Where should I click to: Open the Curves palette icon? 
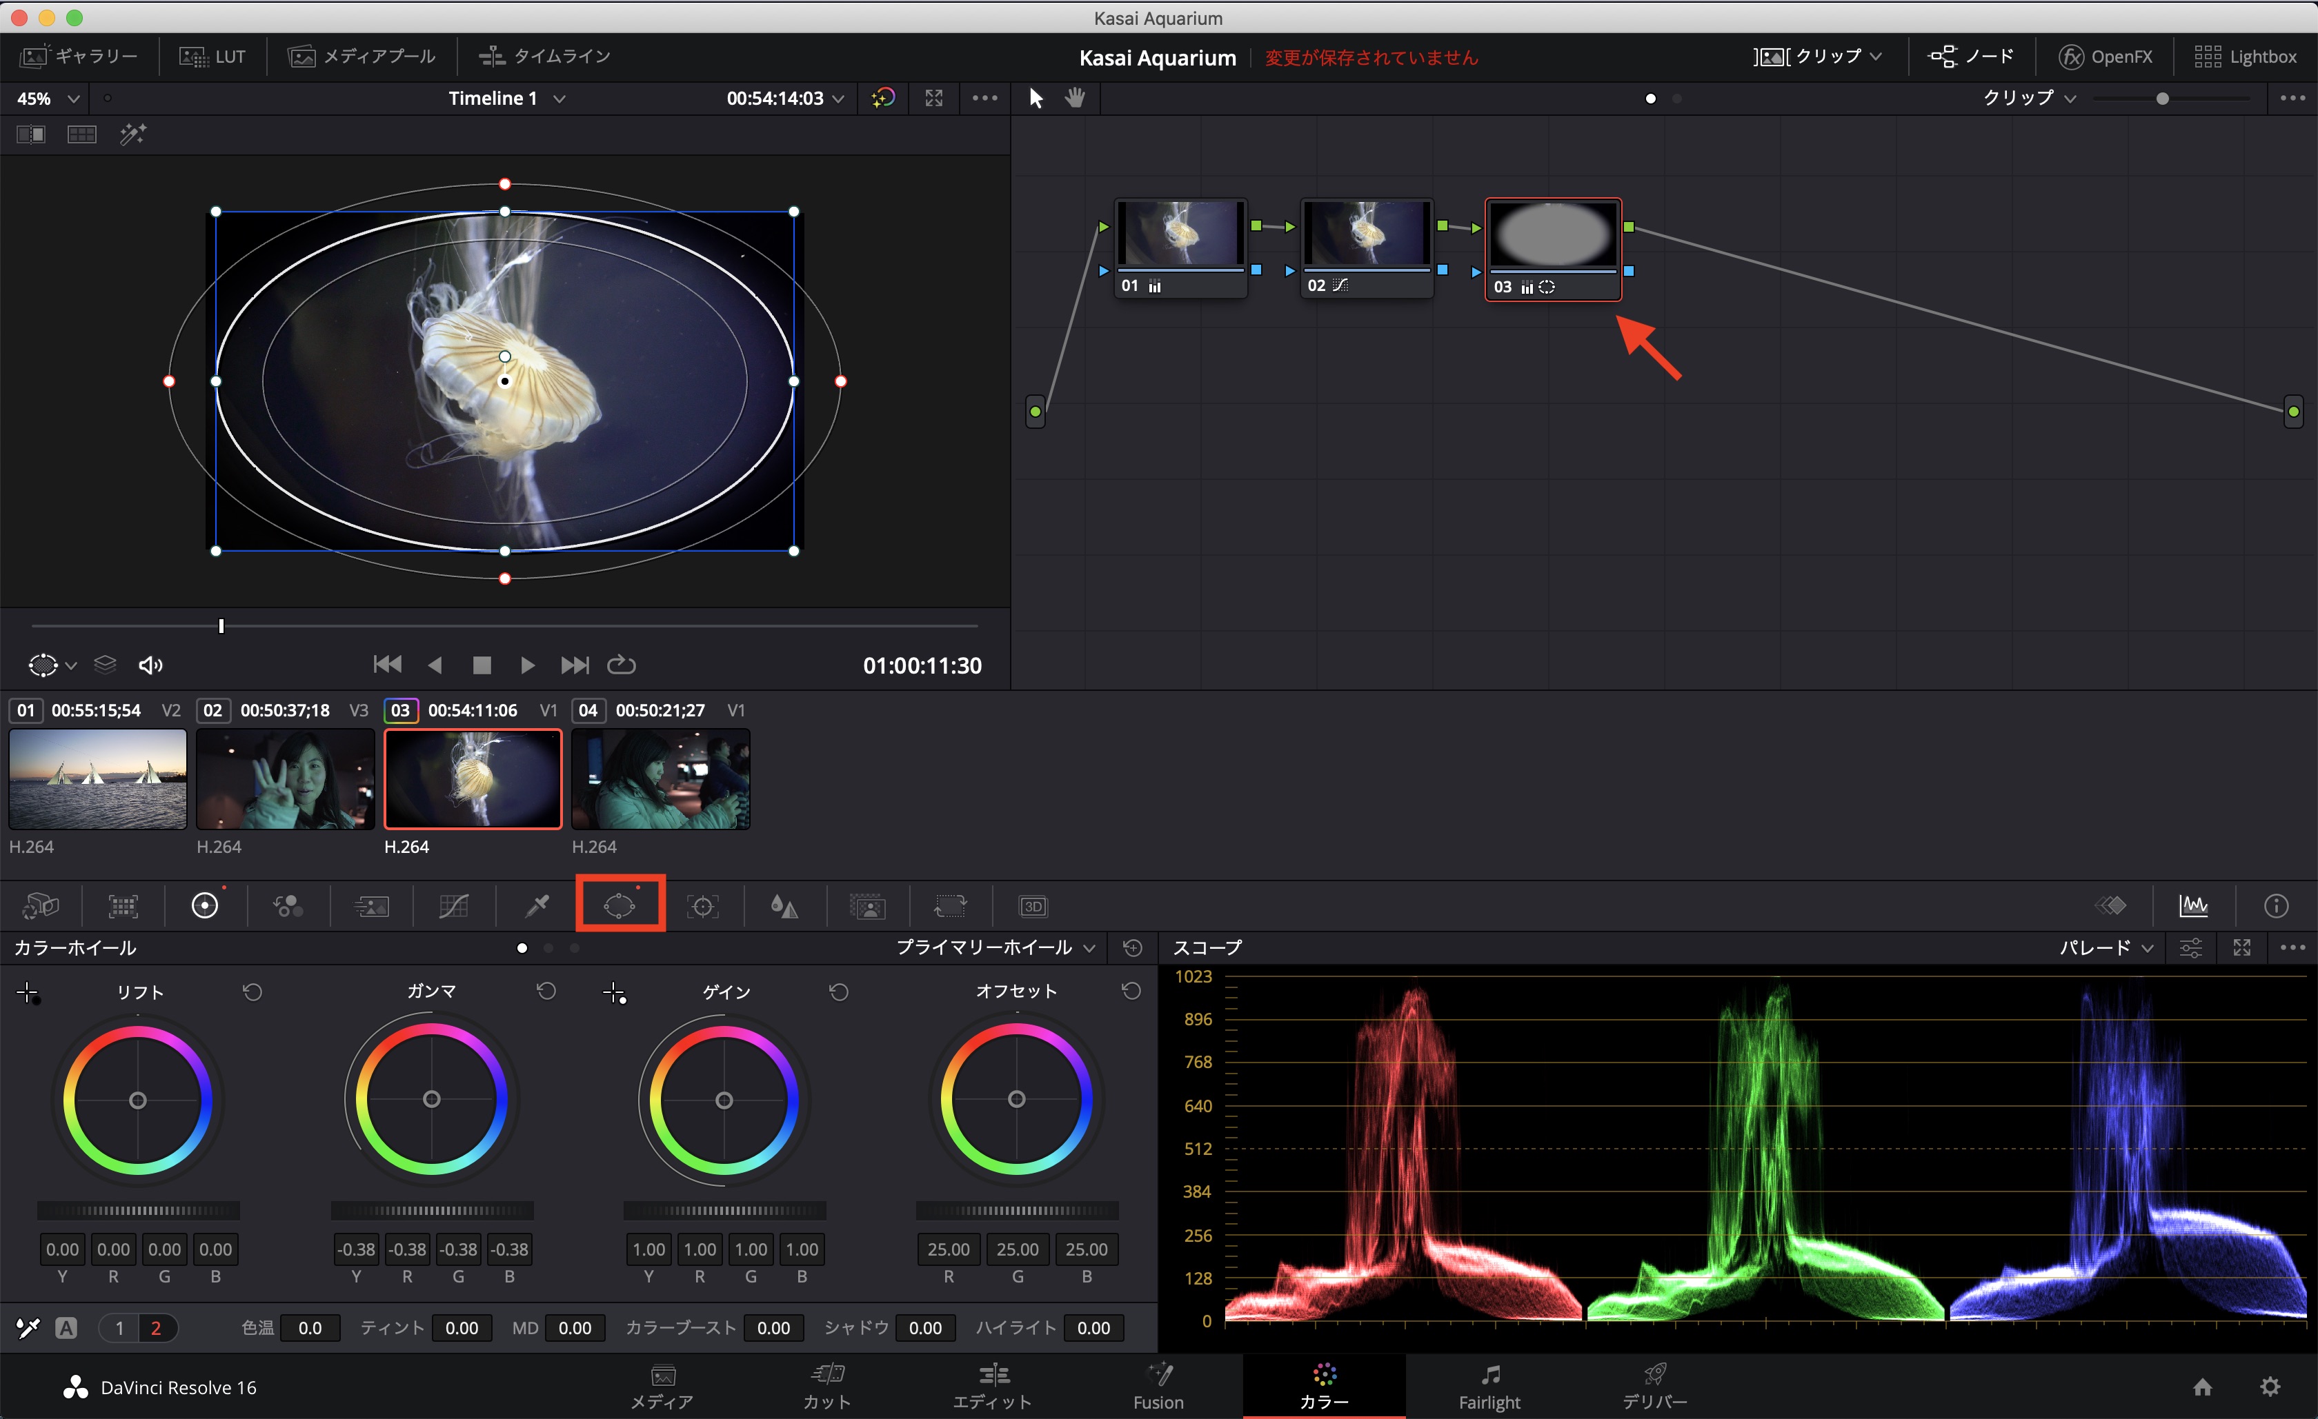tap(453, 905)
